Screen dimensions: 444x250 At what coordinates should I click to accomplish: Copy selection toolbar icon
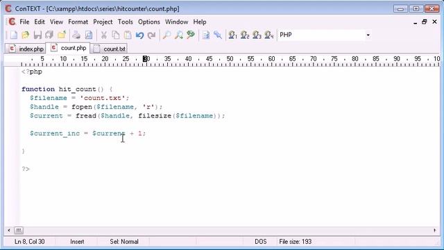coord(116,35)
